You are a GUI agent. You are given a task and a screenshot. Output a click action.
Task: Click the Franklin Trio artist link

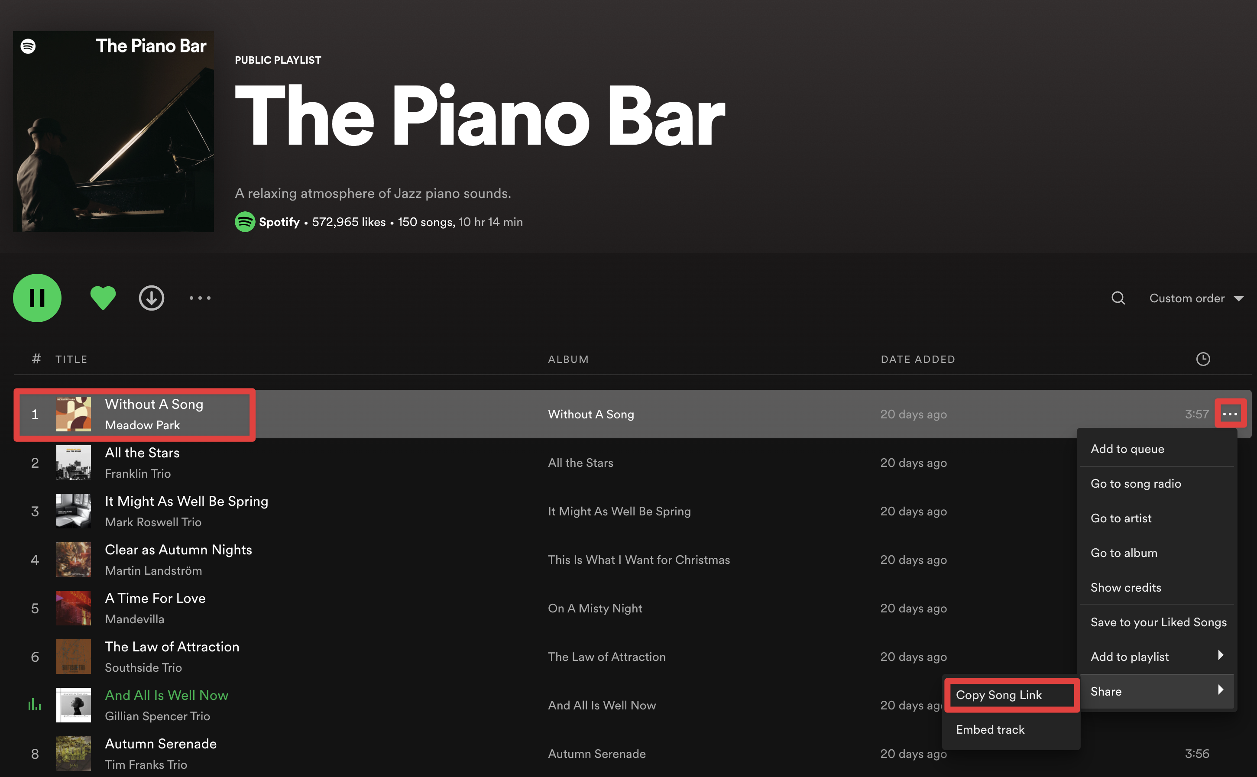coord(138,474)
